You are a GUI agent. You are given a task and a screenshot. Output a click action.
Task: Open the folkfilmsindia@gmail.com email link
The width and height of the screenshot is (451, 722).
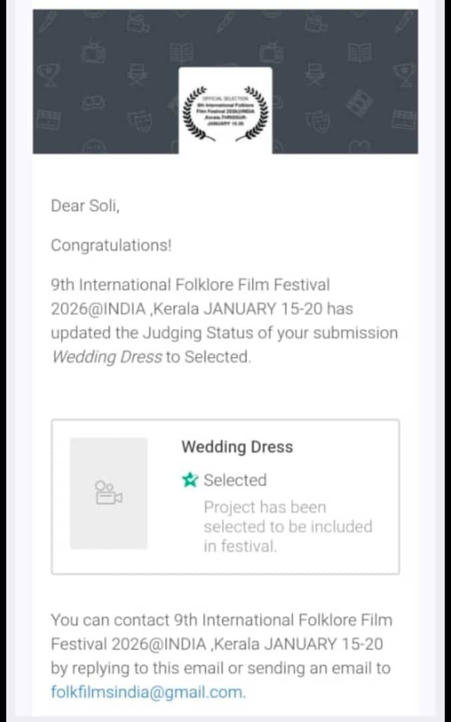click(147, 692)
